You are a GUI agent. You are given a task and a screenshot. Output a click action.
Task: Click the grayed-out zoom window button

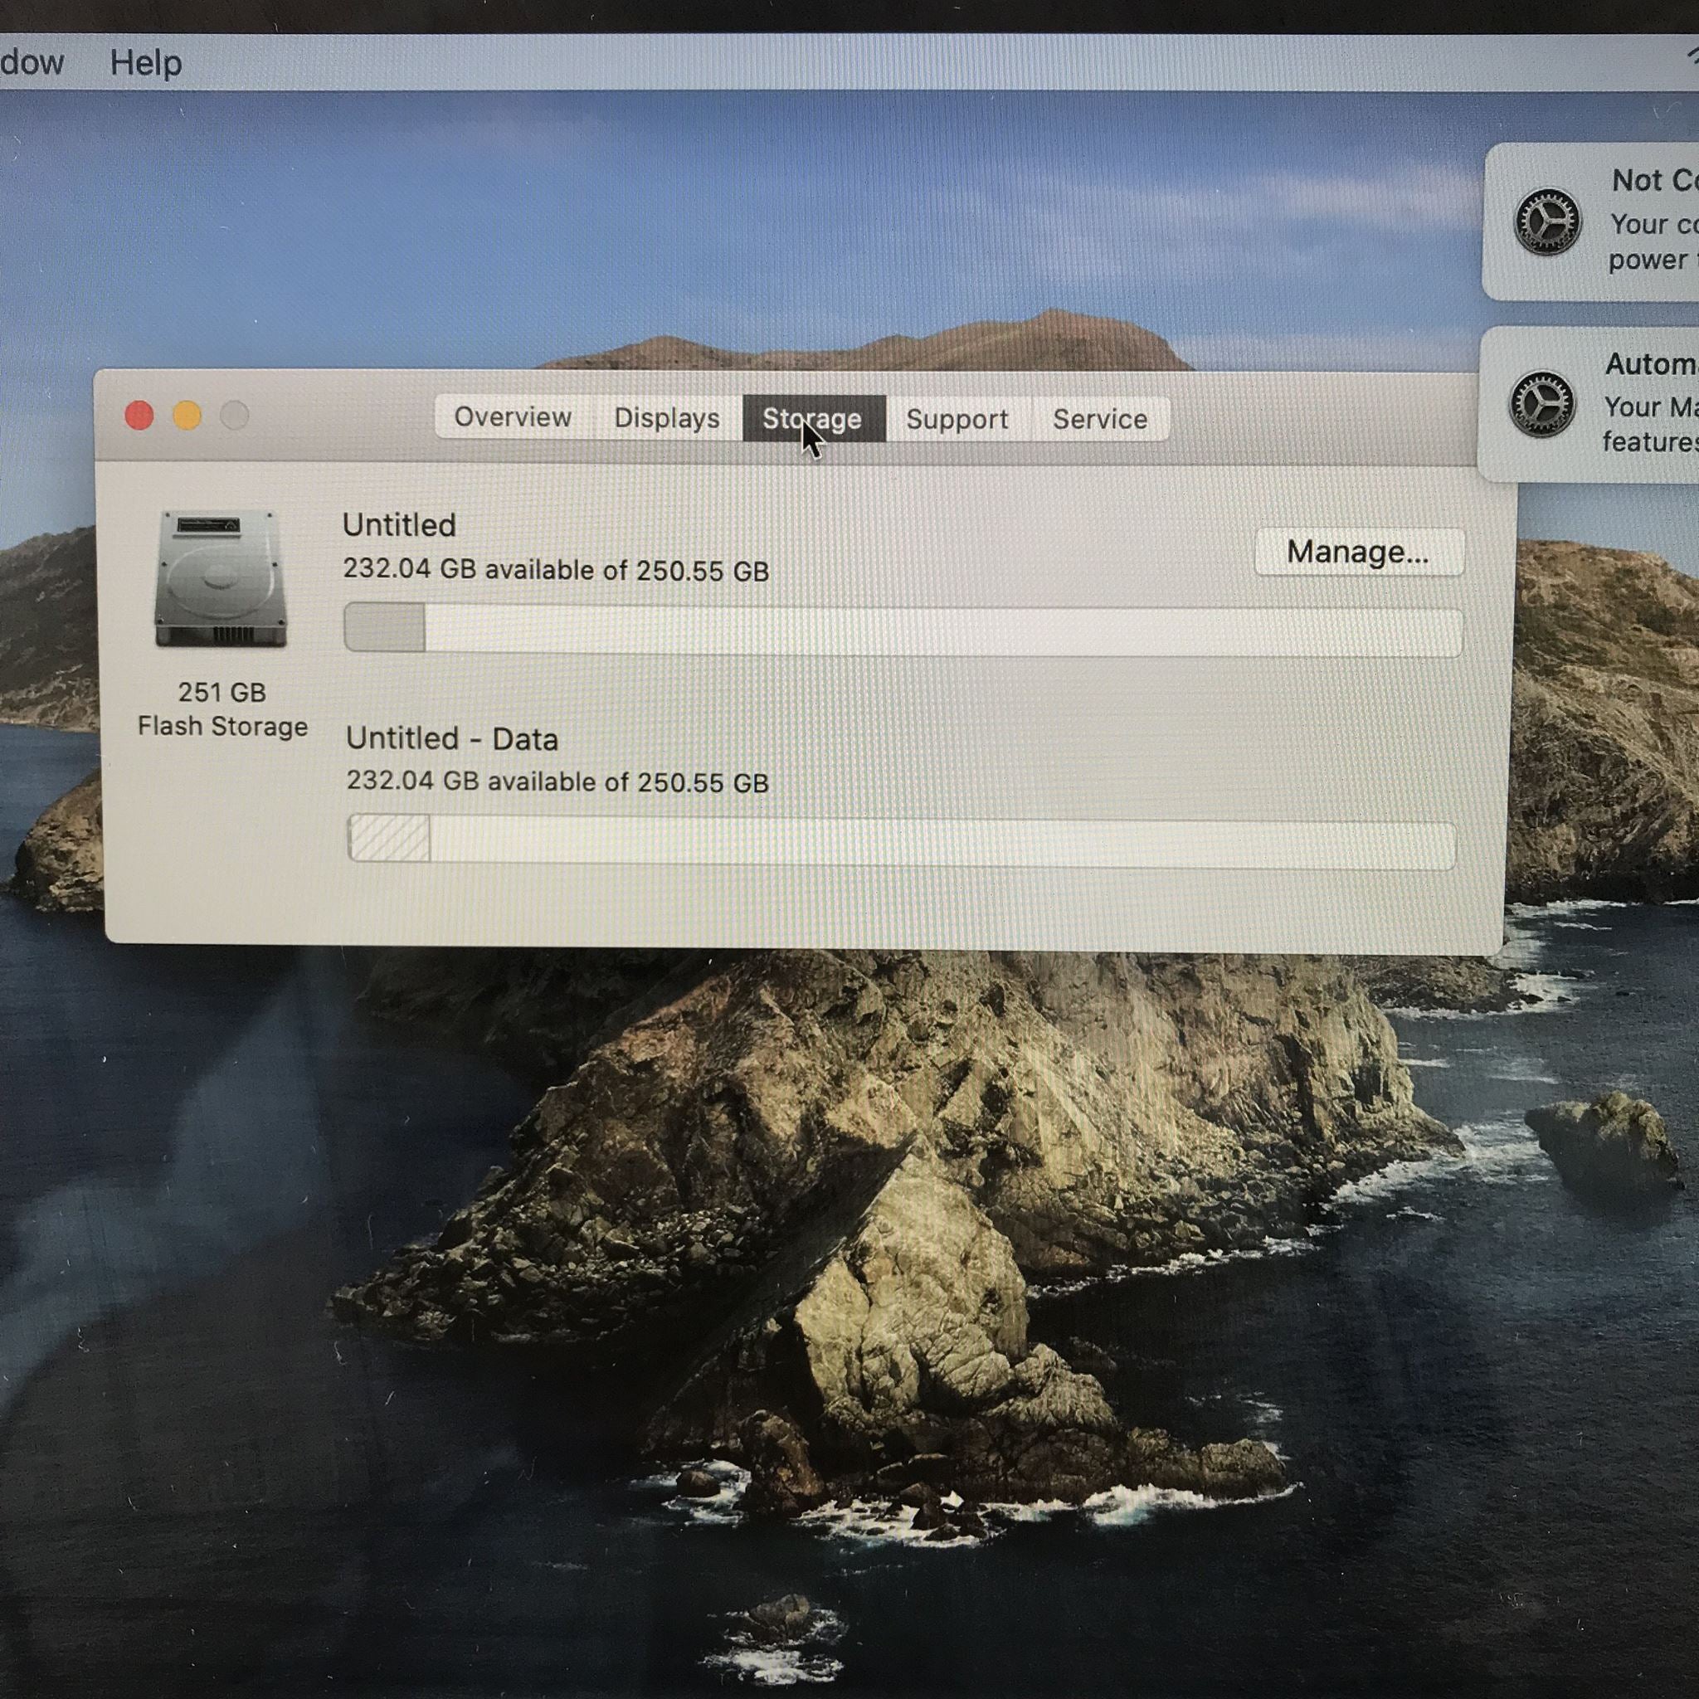[234, 415]
